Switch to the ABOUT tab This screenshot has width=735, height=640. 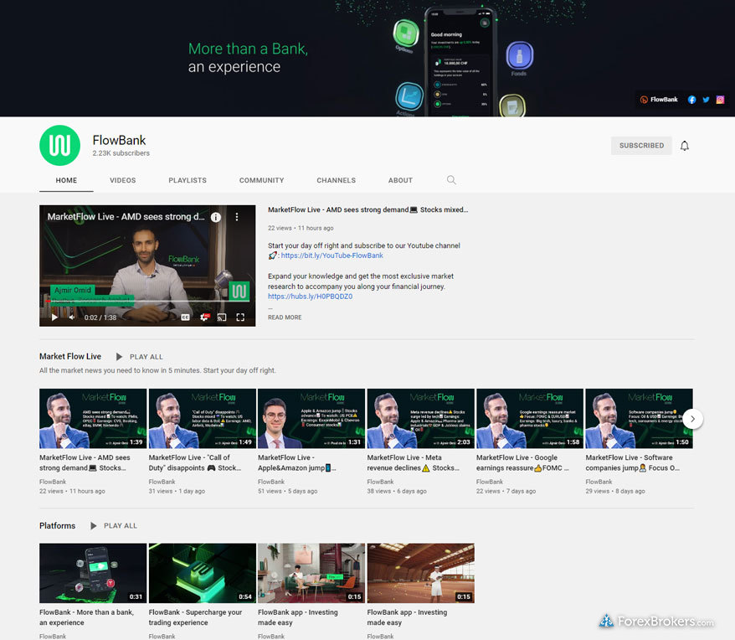[x=400, y=180]
